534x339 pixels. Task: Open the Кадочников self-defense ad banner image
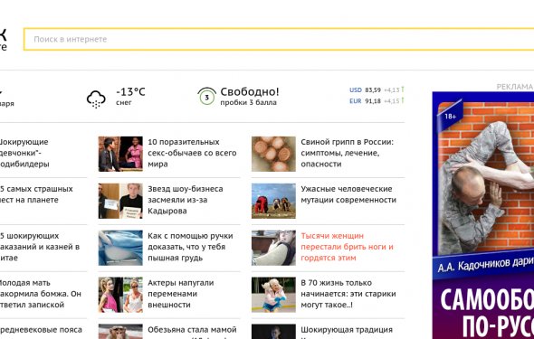point(483,215)
